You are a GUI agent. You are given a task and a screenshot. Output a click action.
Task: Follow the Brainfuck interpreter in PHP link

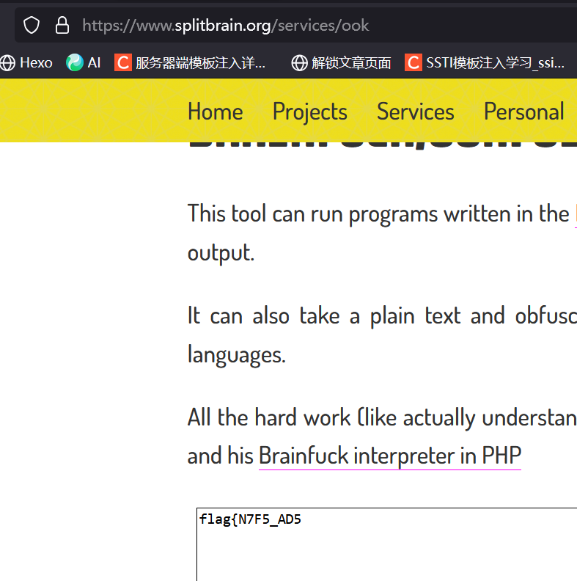tap(389, 456)
